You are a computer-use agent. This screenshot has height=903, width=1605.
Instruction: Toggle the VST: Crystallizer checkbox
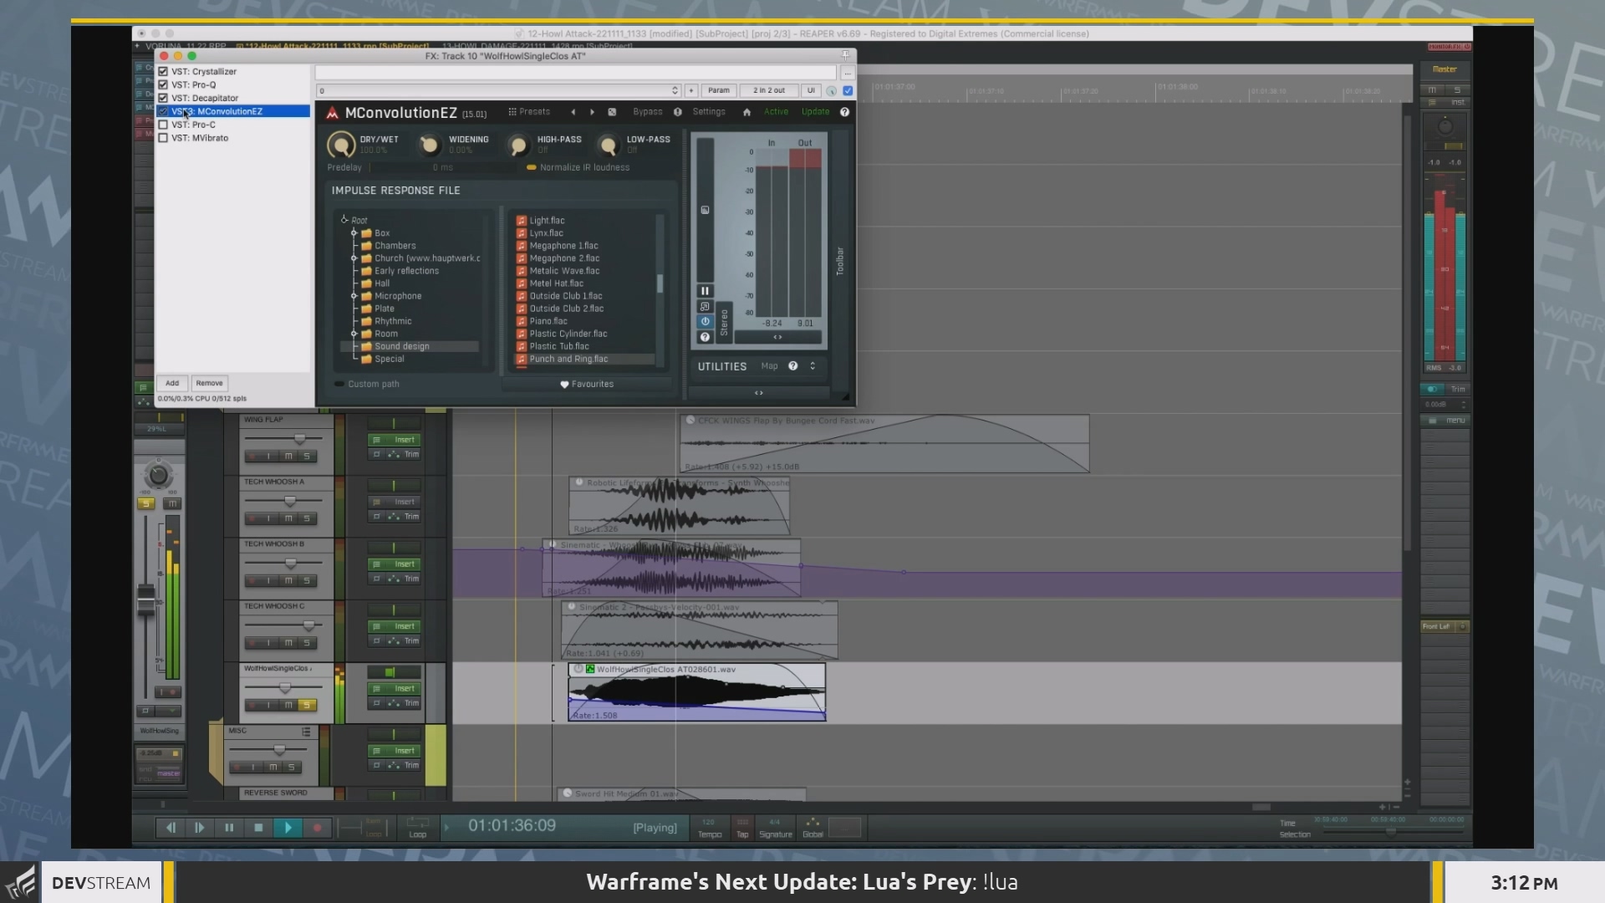point(163,72)
